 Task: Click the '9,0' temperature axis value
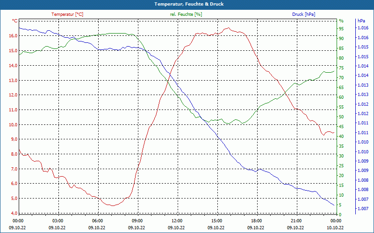click(14, 139)
